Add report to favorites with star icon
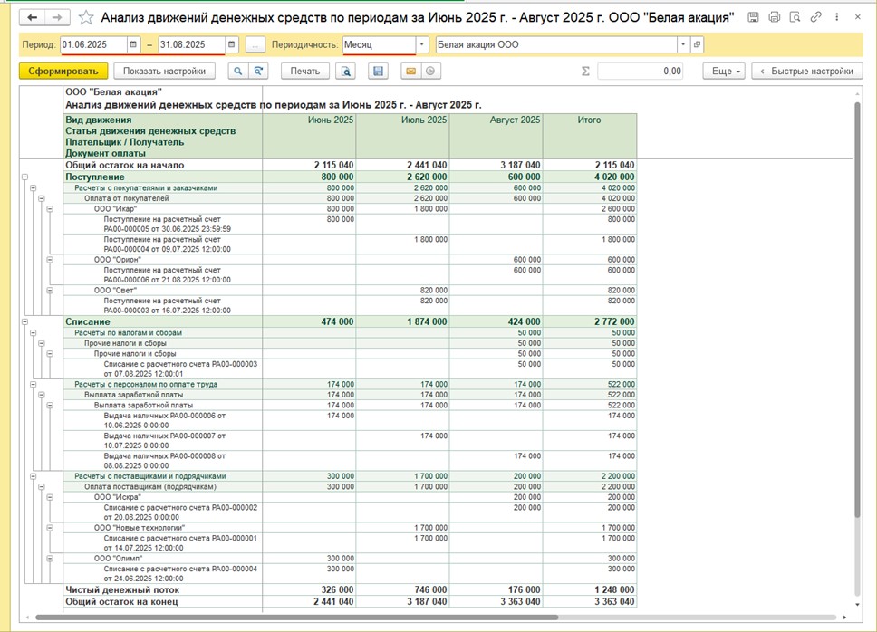Screen dimensions: 877x632 pyautogui.click(x=85, y=17)
